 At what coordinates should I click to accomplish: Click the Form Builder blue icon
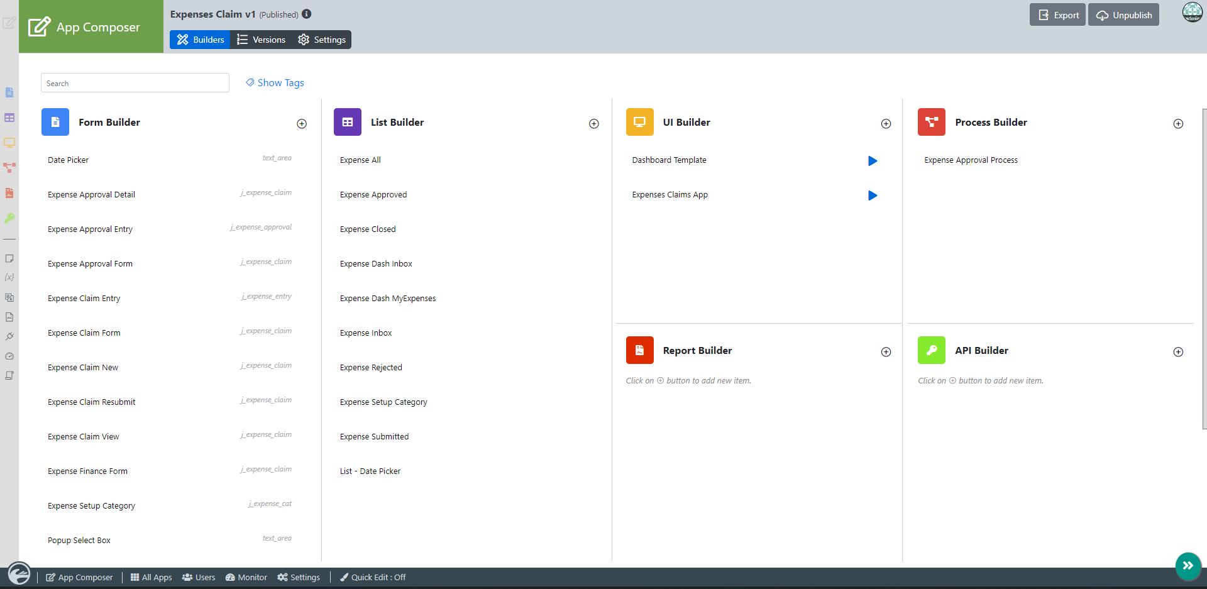tap(55, 122)
